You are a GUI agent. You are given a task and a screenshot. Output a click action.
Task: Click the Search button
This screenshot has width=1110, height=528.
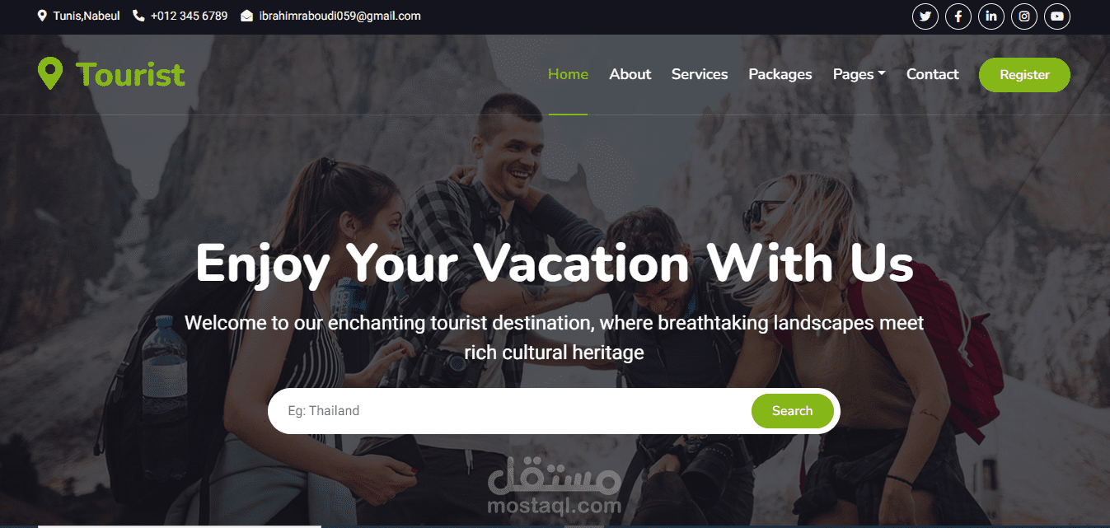(x=793, y=411)
